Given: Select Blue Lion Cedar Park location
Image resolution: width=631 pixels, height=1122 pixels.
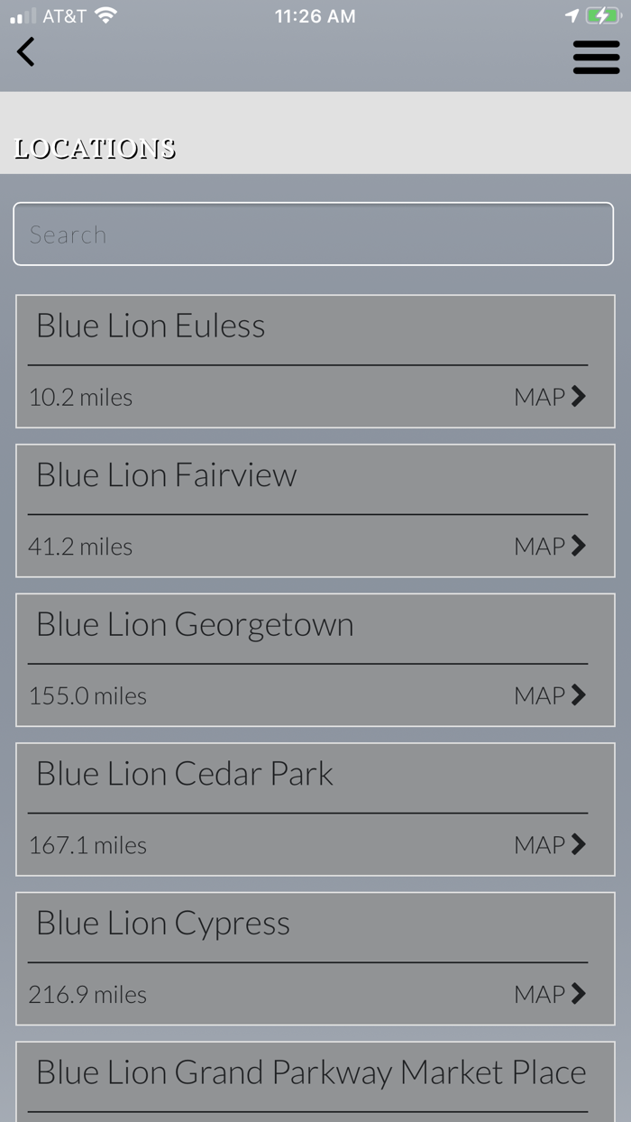Looking at the screenshot, I should pos(185,774).
